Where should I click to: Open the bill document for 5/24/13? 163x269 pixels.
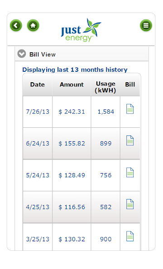(x=130, y=172)
